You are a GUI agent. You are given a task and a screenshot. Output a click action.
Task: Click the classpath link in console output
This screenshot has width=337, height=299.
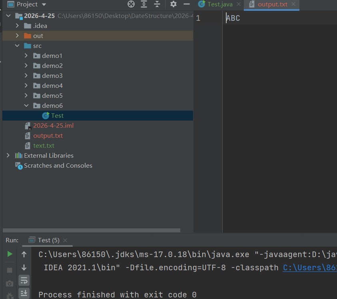point(310,267)
